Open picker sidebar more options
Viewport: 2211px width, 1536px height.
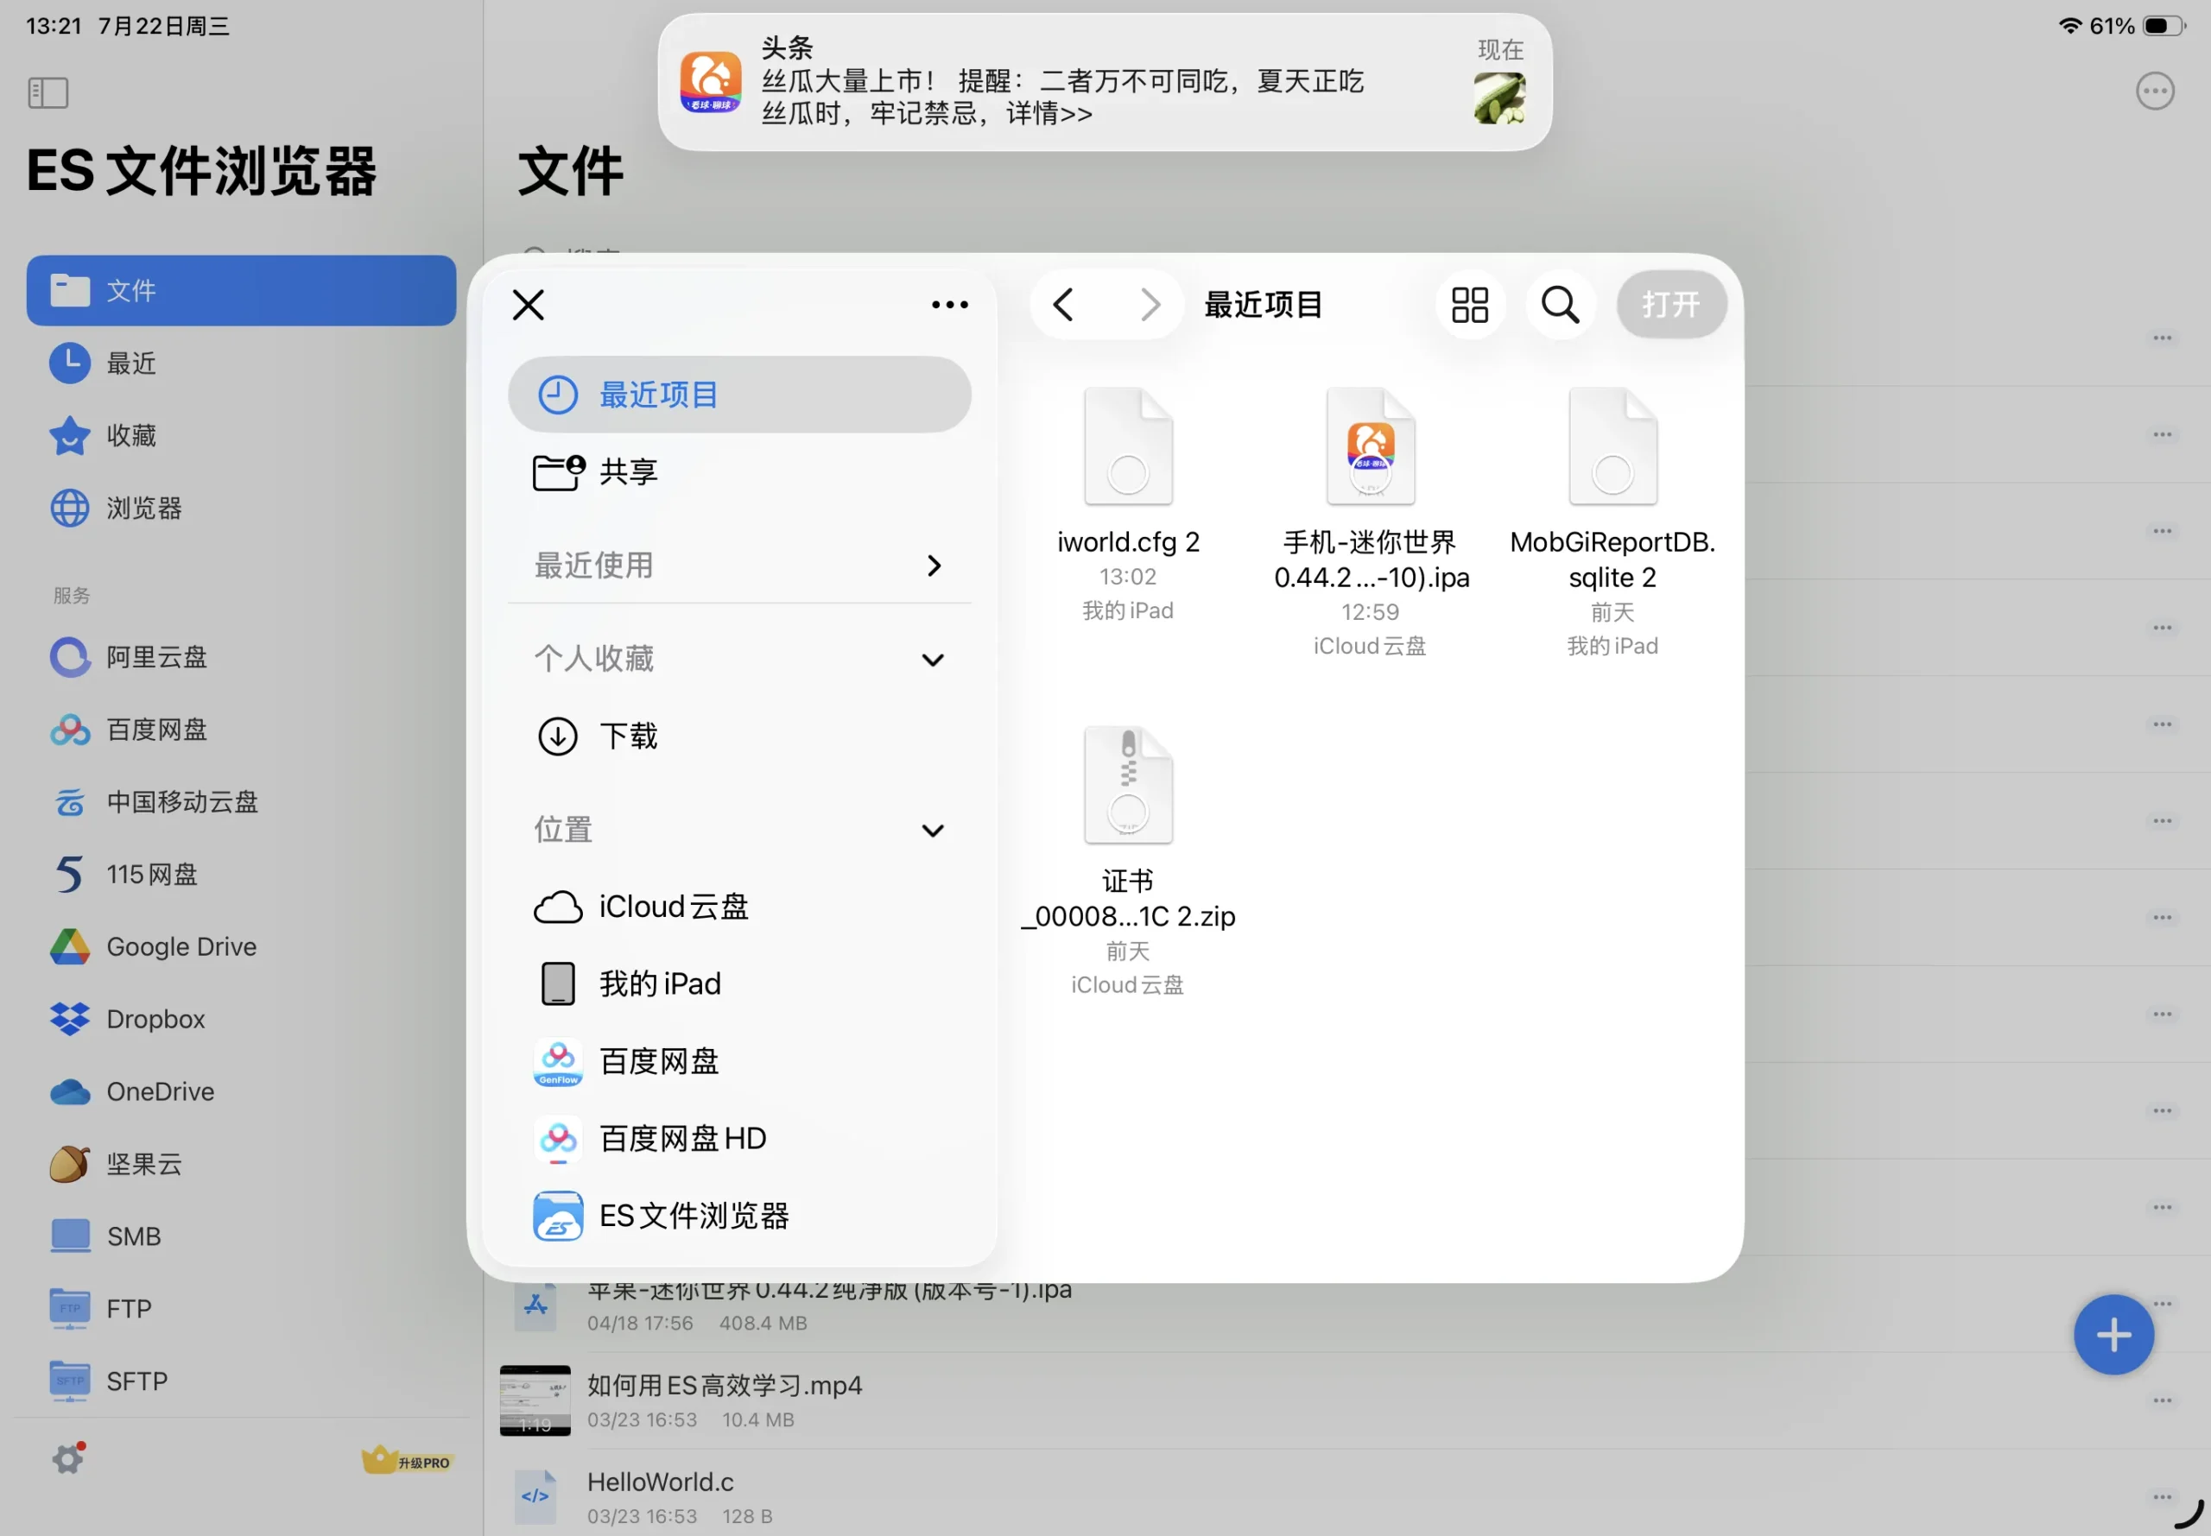[x=950, y=305]
